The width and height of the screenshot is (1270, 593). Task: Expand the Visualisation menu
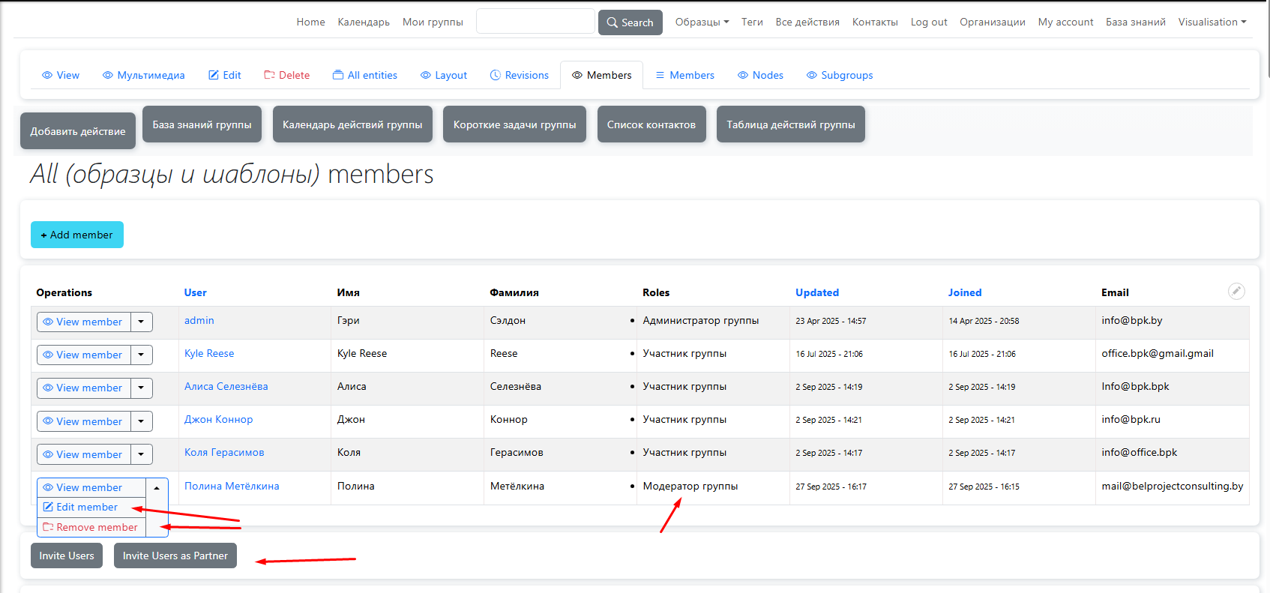pos(1212,22)
